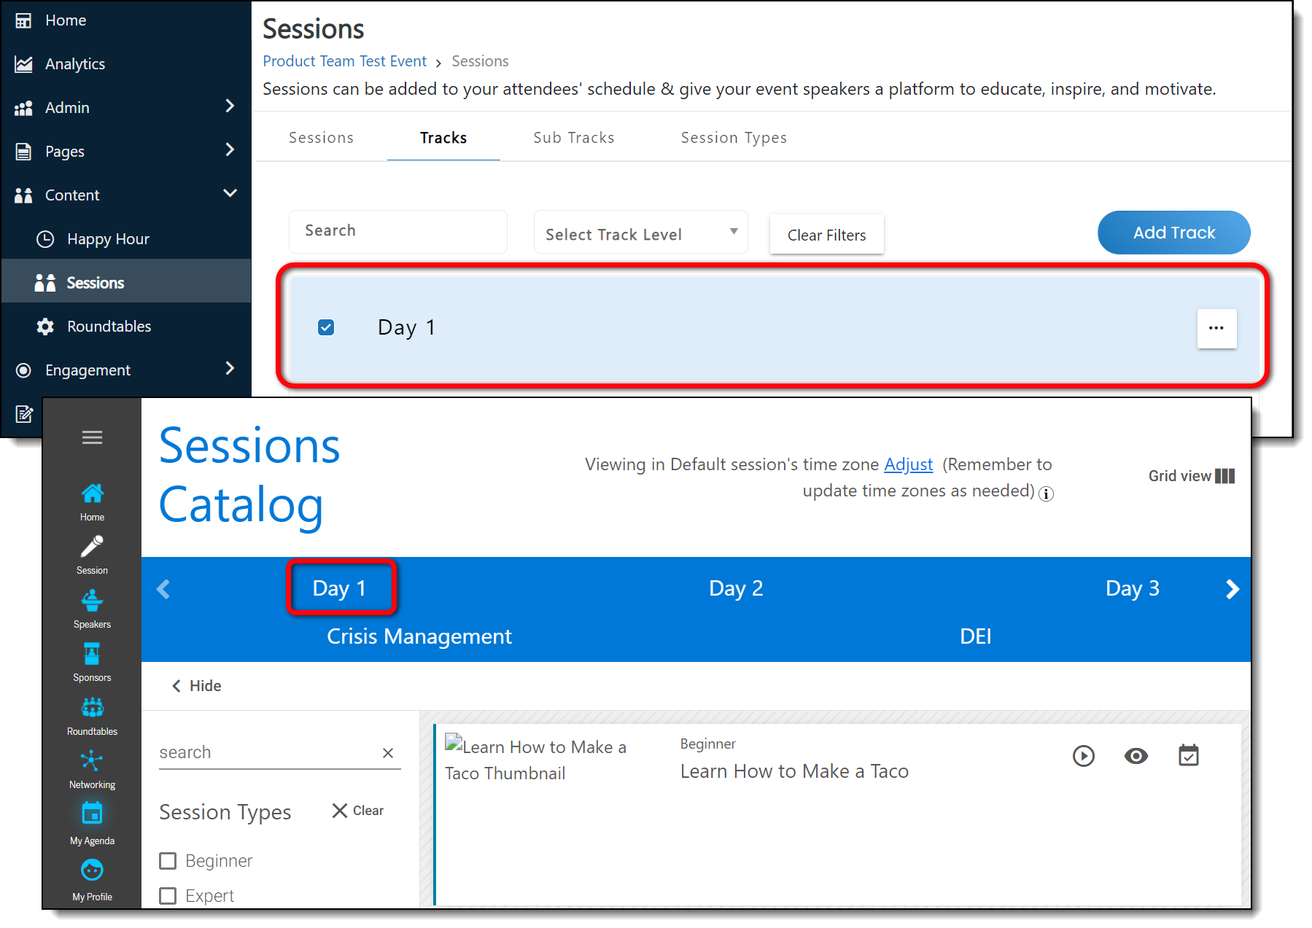
Task: Open the Session Types tab
Action: (733, 138)
